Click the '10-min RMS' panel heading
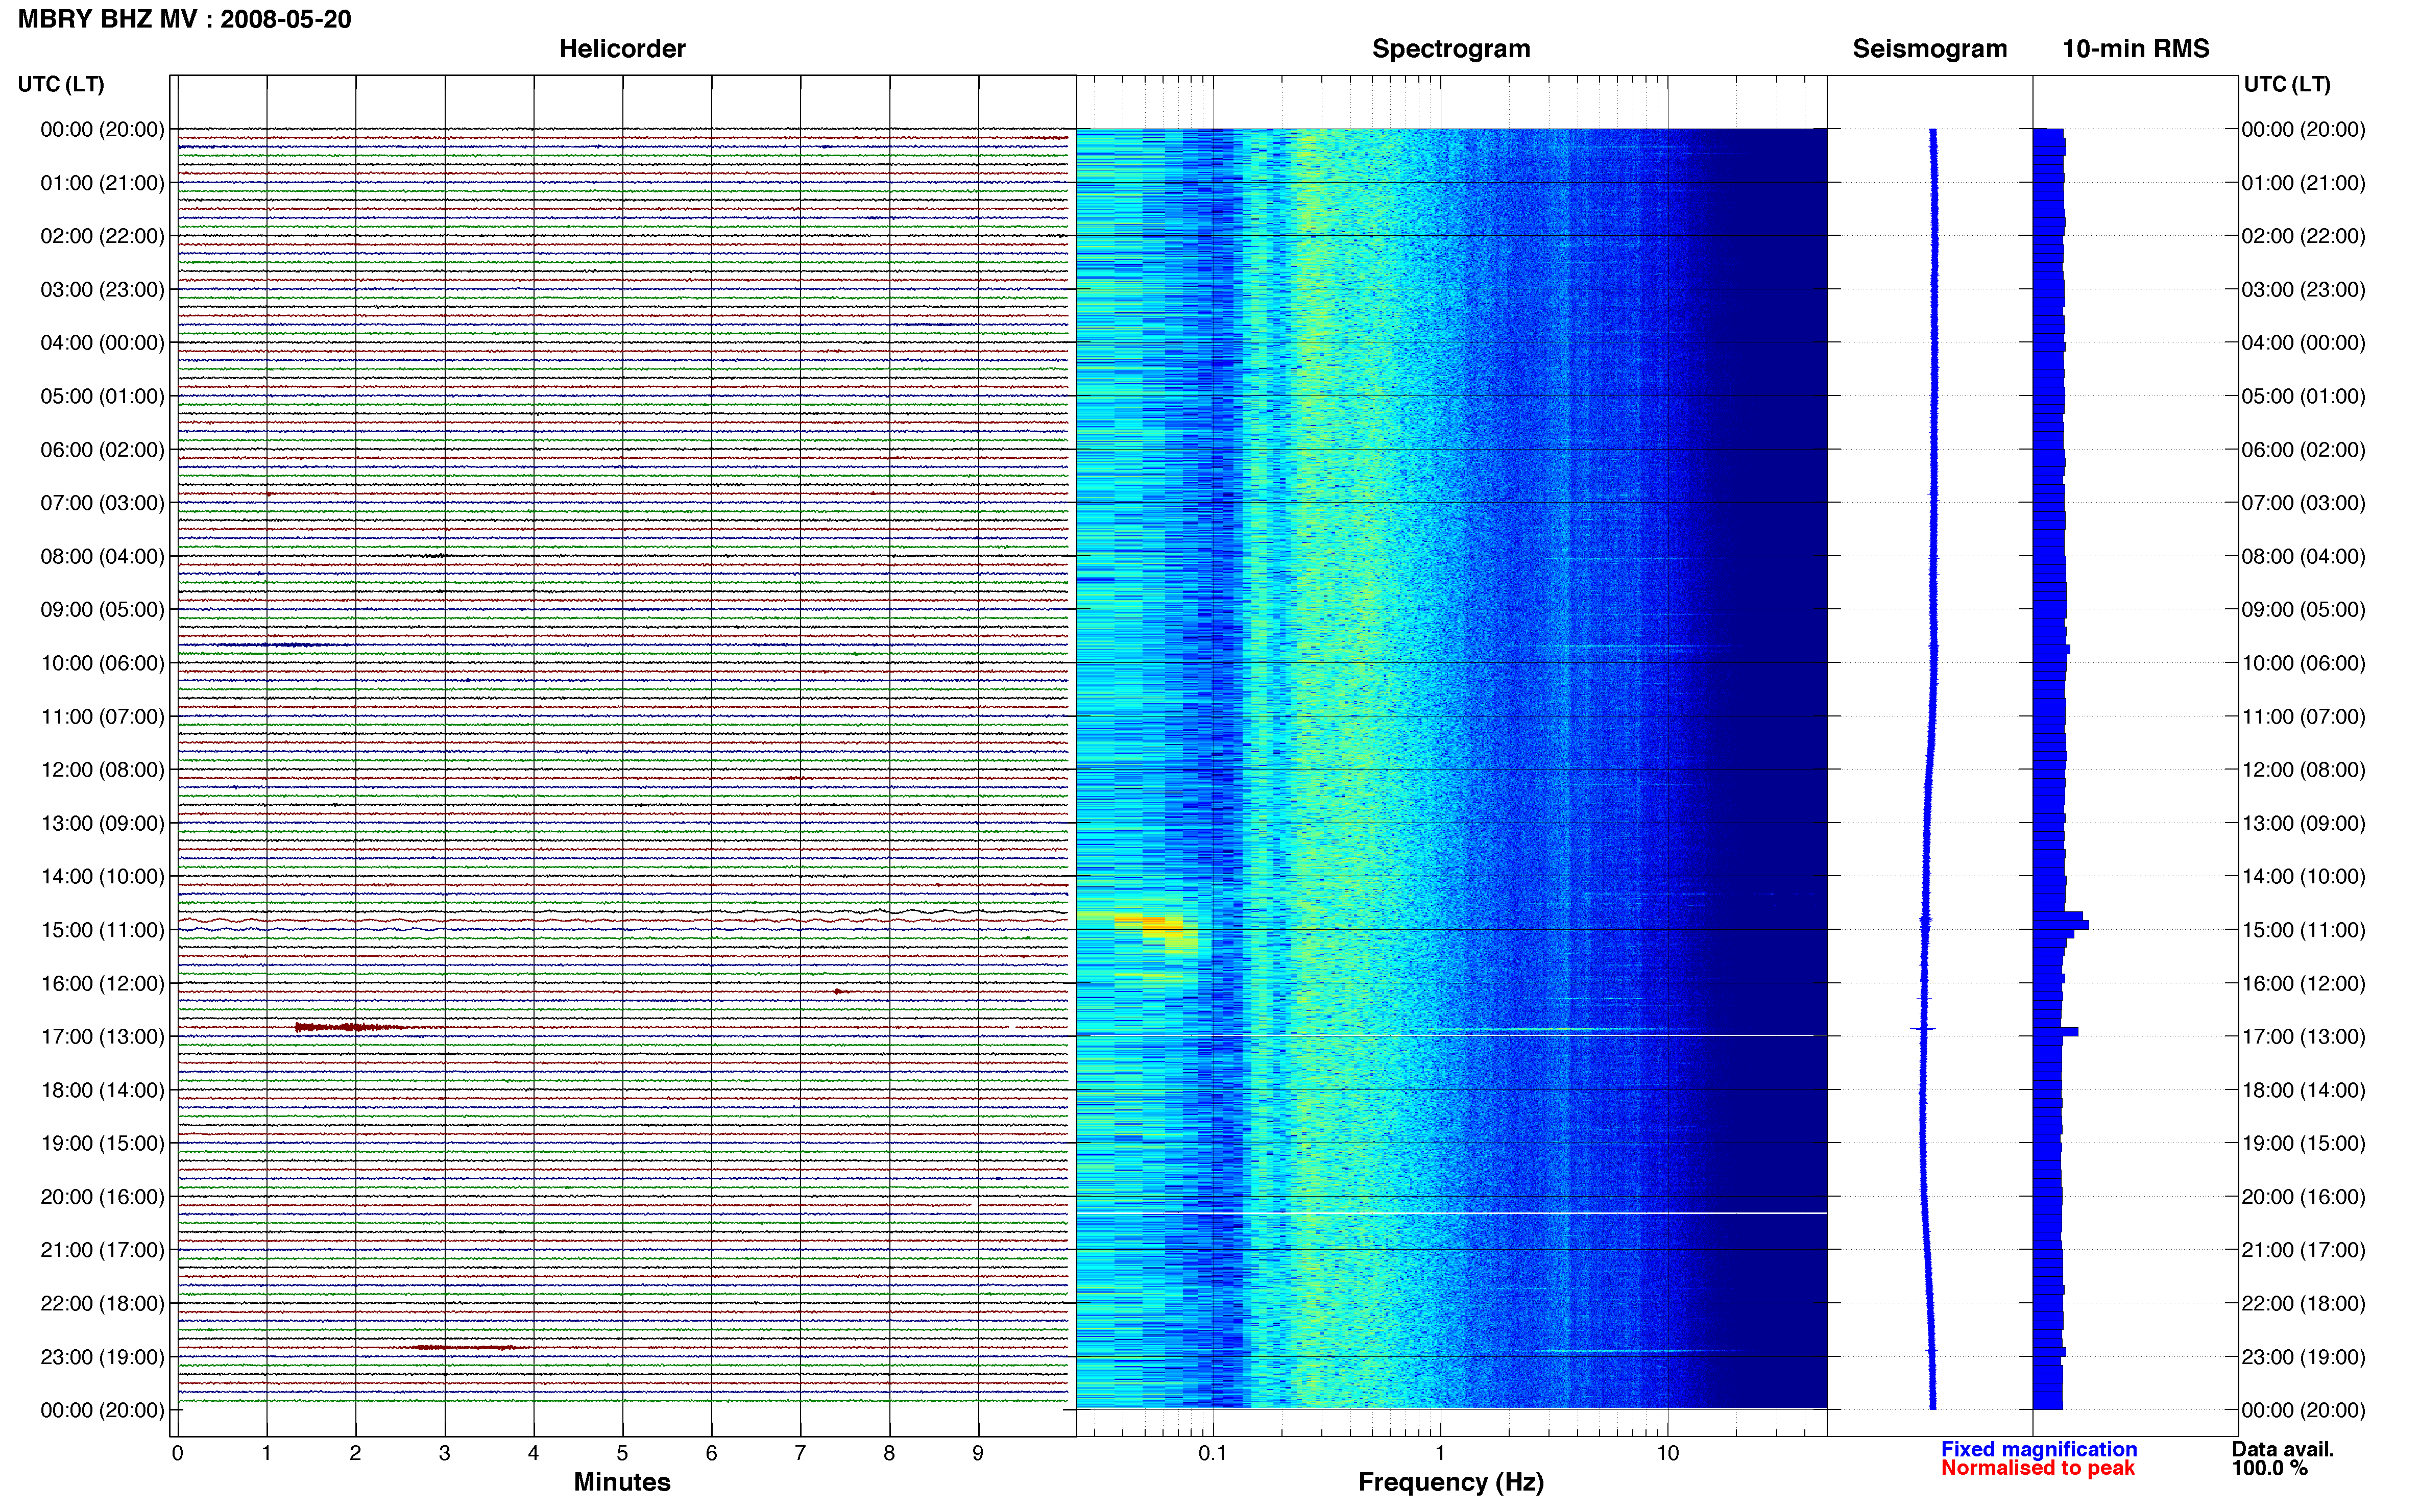Viewport: 2420px width, 1512px height. coord(2136,49)
